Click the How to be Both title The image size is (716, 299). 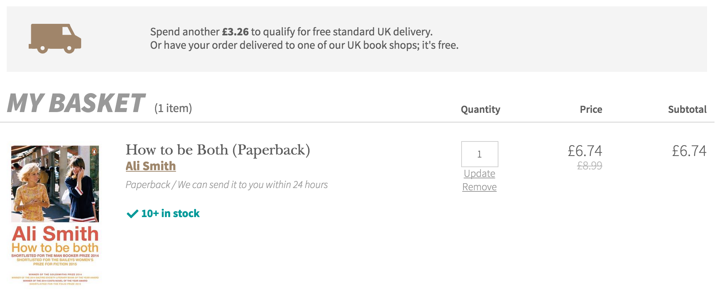click(x=218, y=150)
